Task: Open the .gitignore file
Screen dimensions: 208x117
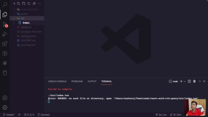Action: 27,27
